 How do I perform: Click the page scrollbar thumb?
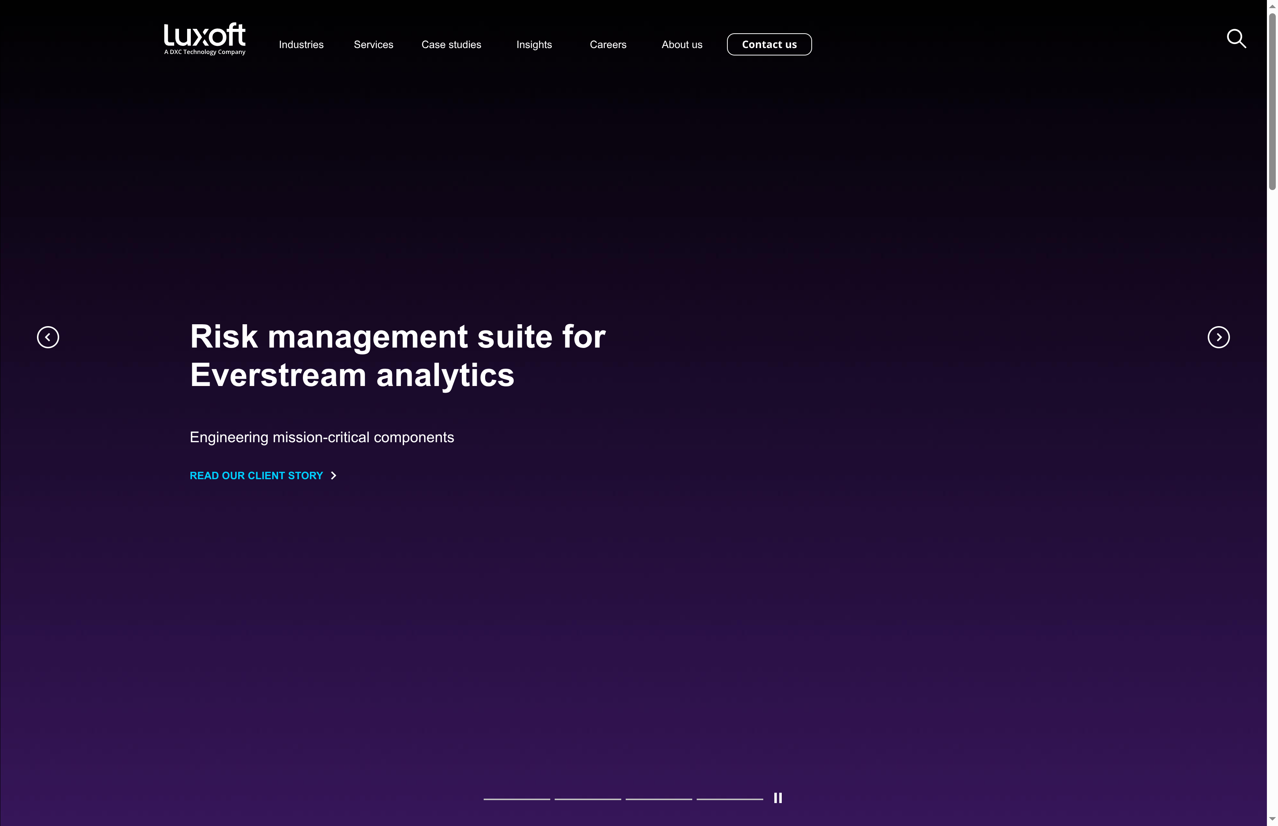(1272, 101)
